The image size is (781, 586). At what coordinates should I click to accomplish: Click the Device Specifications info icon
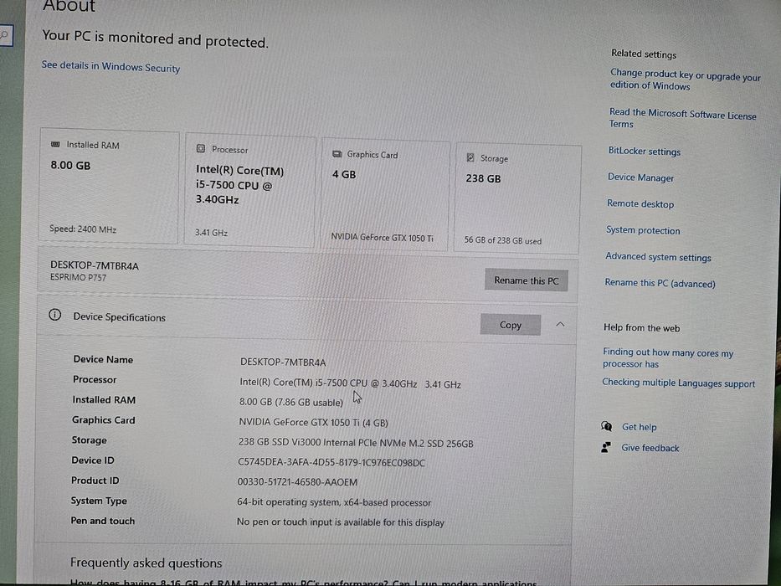click(55, 316)
